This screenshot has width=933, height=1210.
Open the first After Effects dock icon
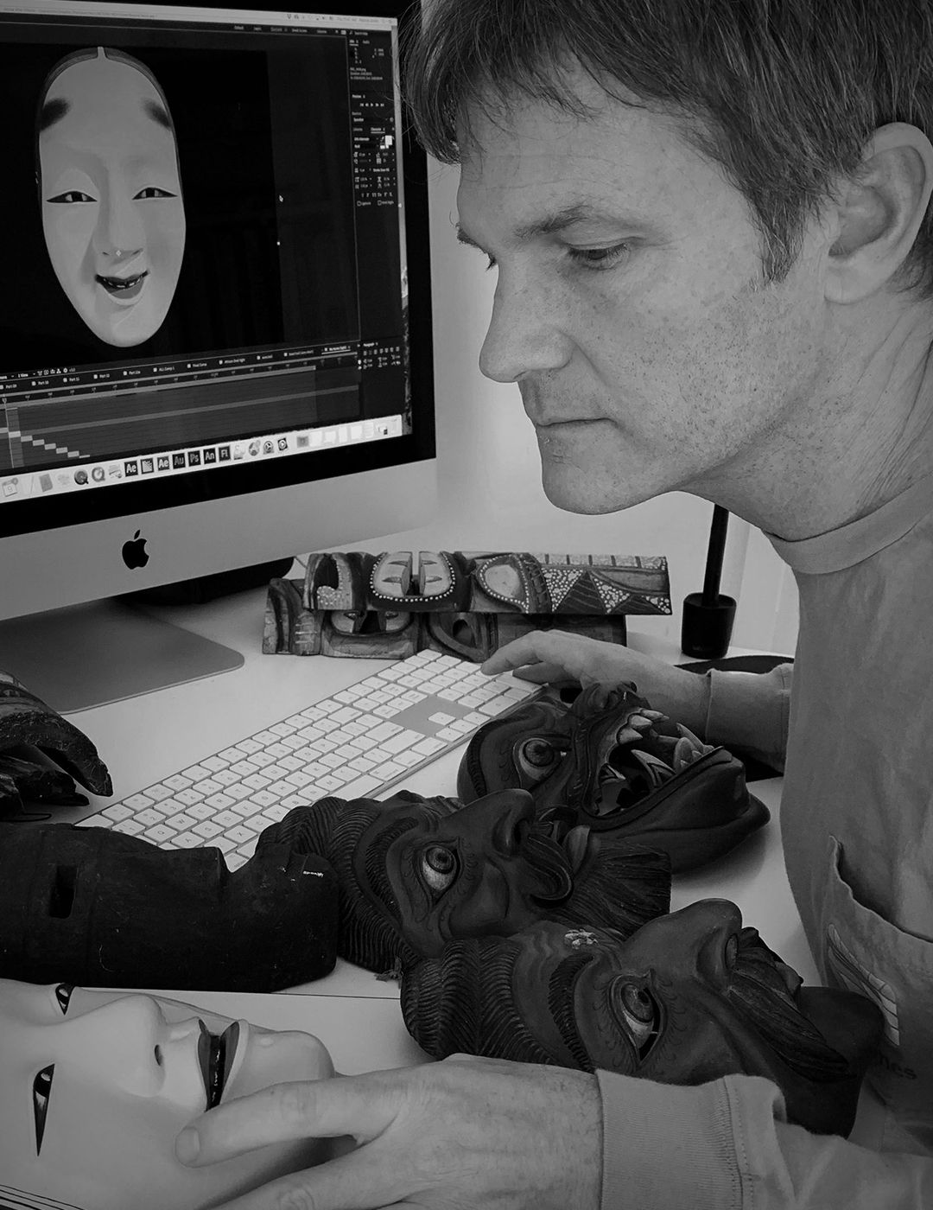pos(132,468)
